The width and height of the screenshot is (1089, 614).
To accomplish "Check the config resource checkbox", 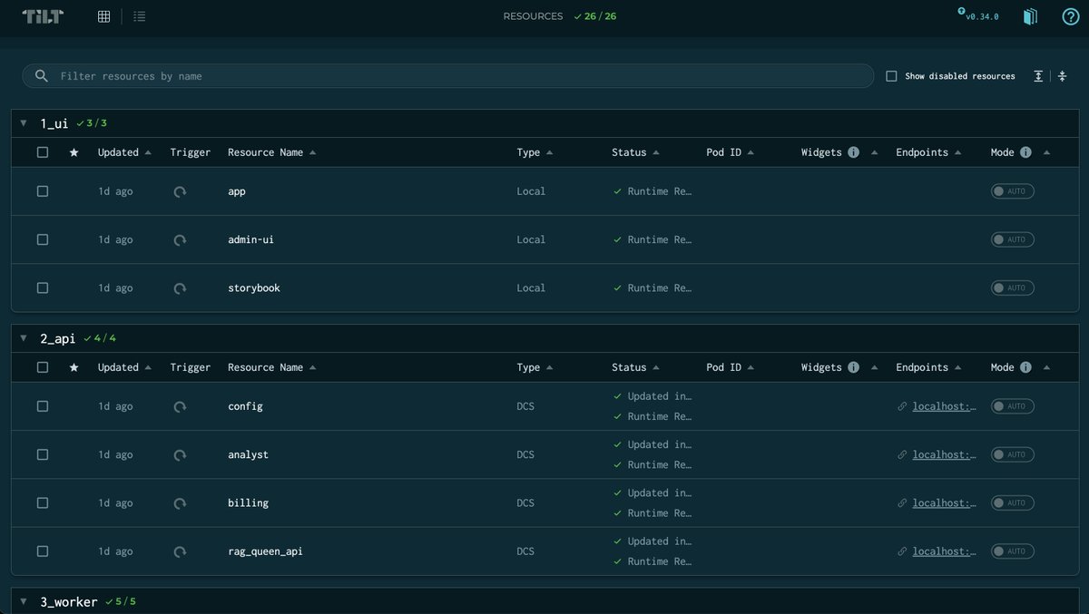I will point(43,406).
